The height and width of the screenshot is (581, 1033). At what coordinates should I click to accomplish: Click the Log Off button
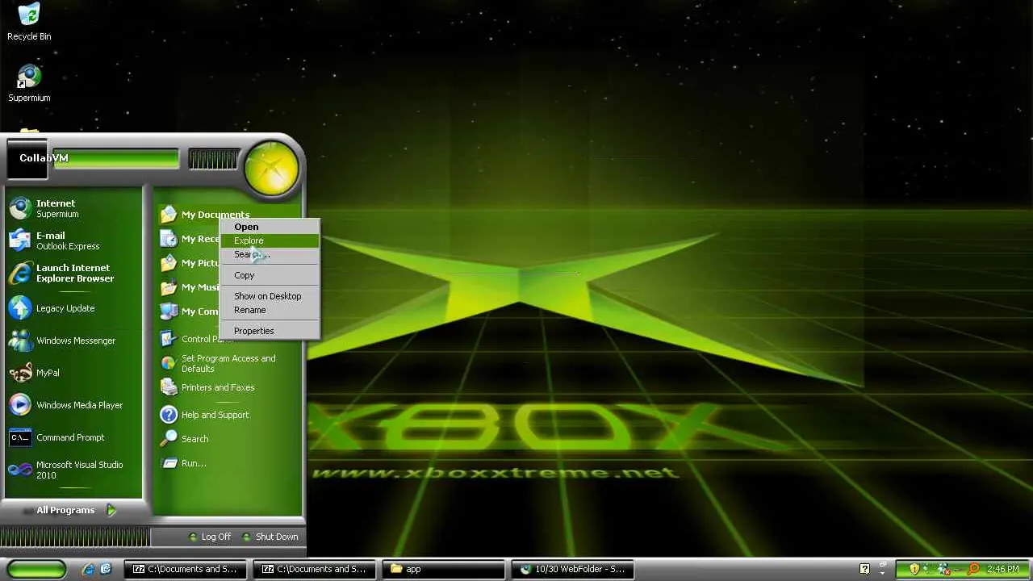point(209,537)
